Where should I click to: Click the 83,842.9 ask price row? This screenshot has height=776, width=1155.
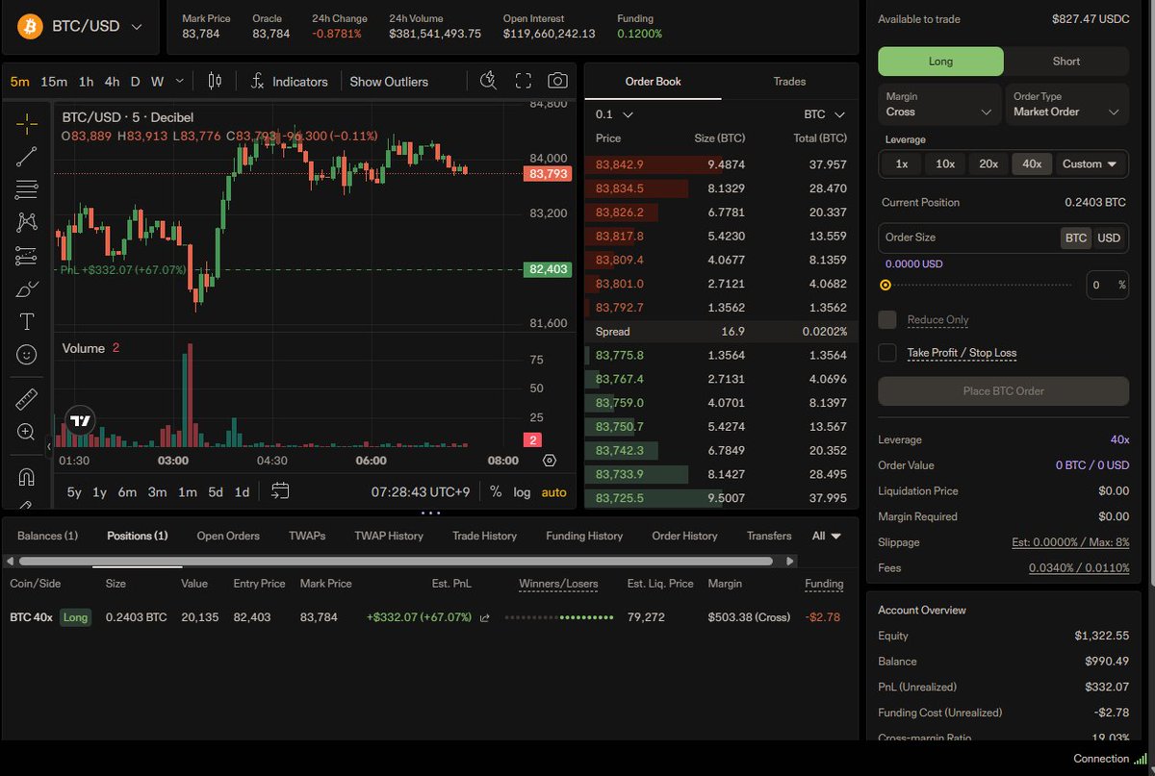coord(721,164)
